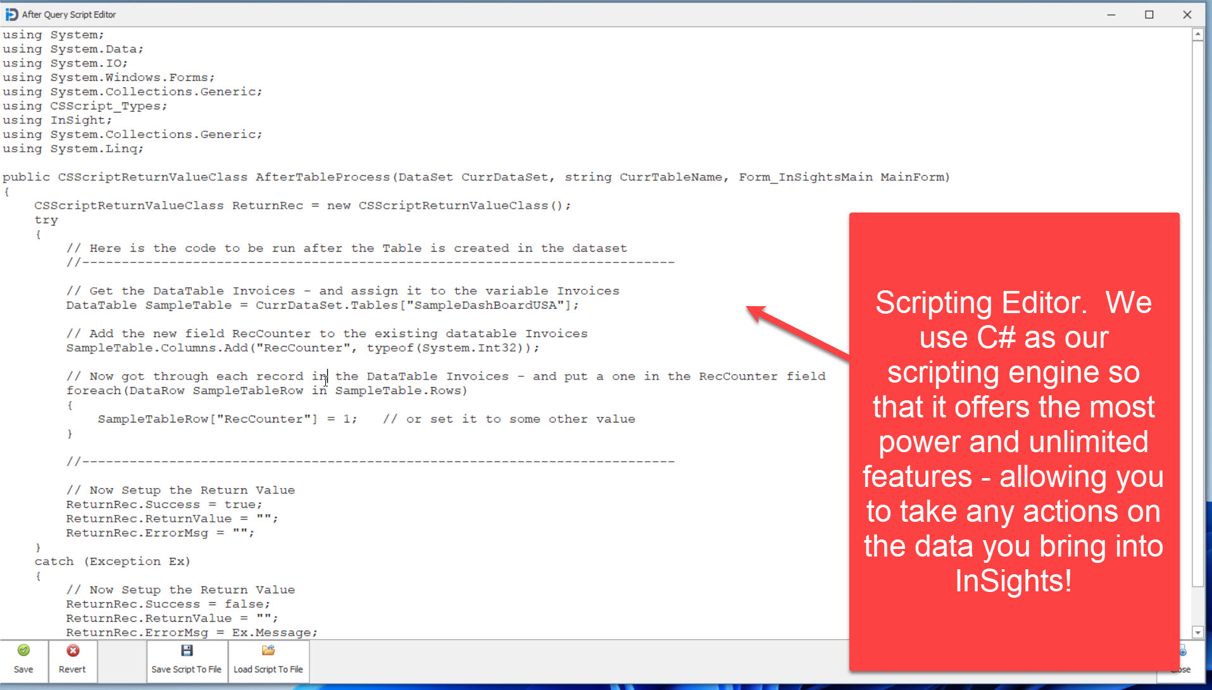The width and height of the screenshot is (1212, 690).
Task: Click the foreach keyword in the code
Action: (93, 391)
